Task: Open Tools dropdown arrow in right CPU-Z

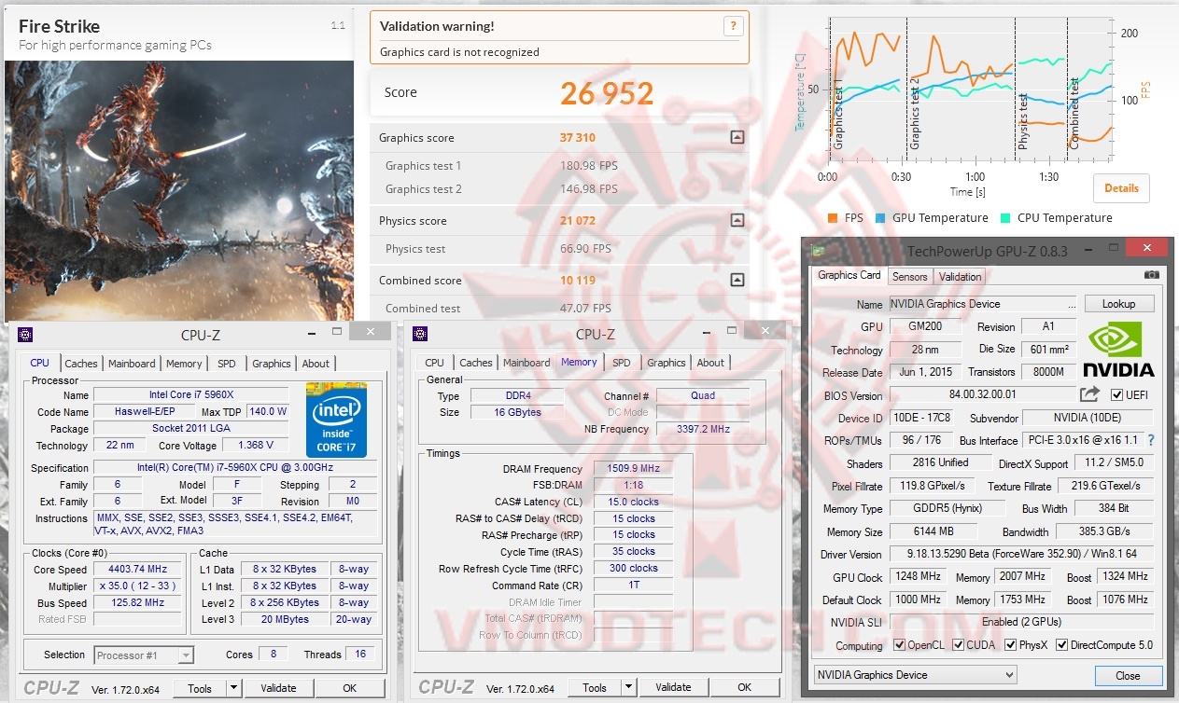Action: [x=629, y=687]
